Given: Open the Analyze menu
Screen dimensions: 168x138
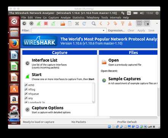Looking at the screenshot, I should [x=65, y=17].
